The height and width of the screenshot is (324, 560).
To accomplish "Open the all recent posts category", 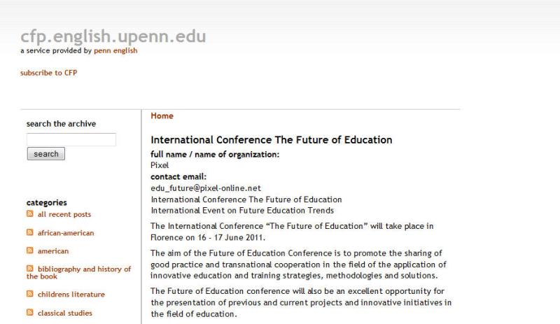I will 64,215.
